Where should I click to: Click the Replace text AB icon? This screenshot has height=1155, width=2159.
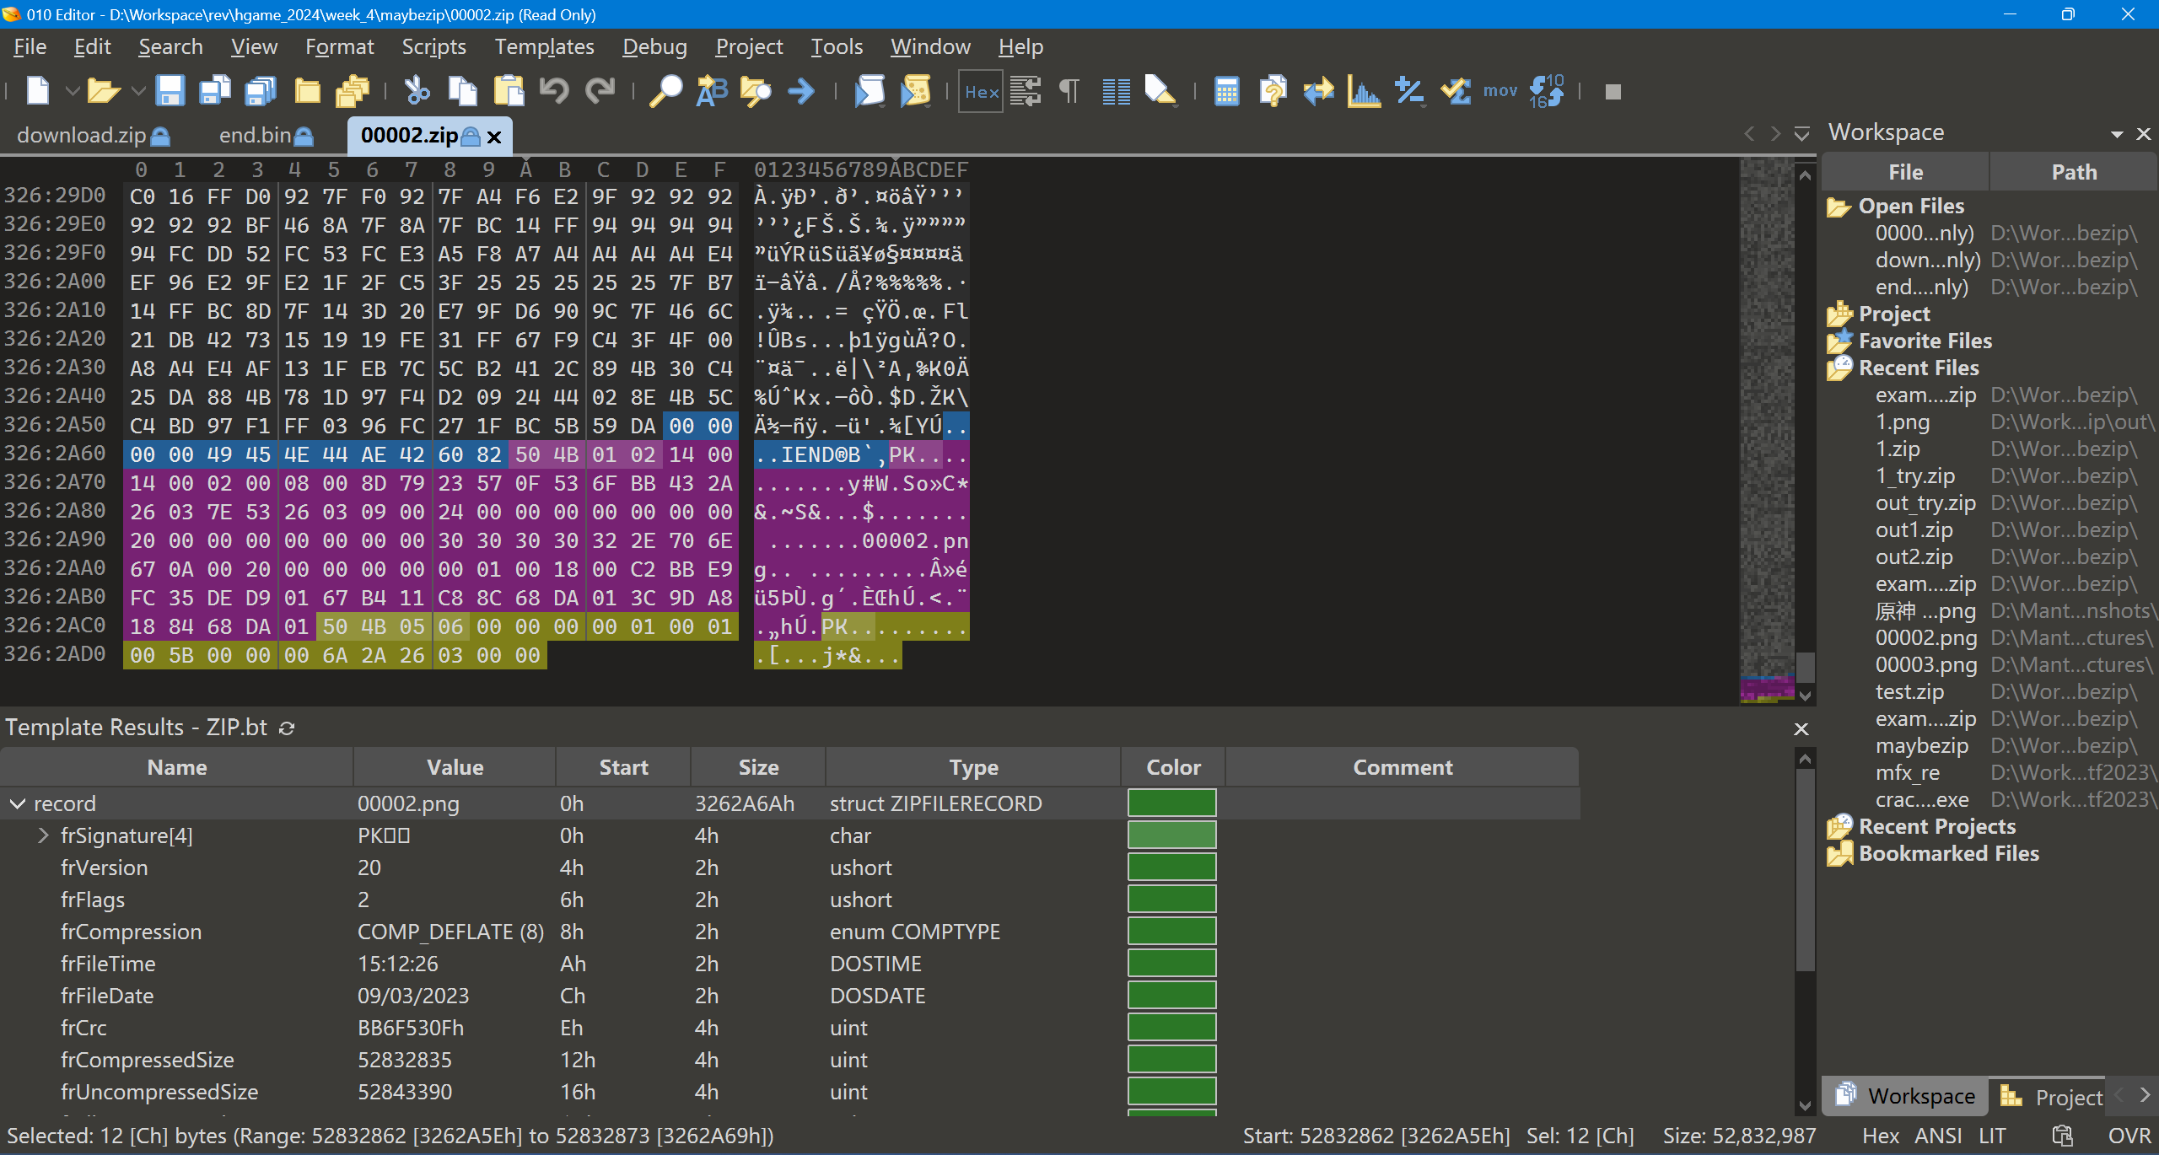click(x=711, y=91)
